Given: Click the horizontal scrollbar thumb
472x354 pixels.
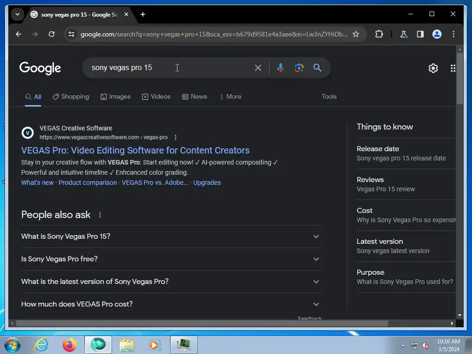Looking at the screenshot, I should (x=202, y=323).
